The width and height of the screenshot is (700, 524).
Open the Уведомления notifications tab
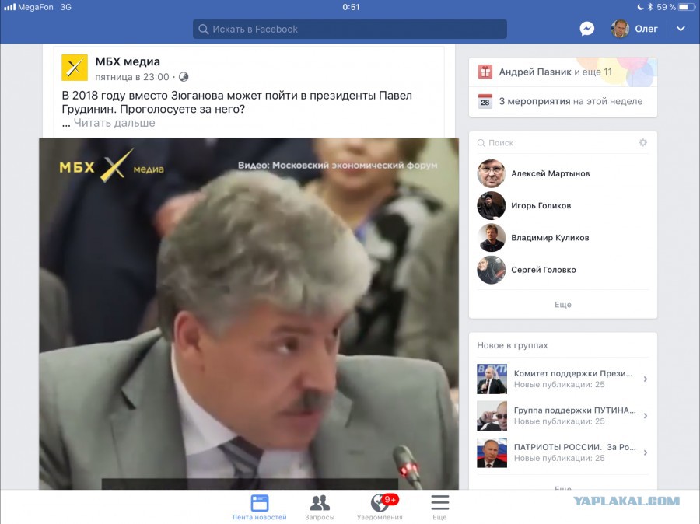pyautogui.click(x=380, y=508)
